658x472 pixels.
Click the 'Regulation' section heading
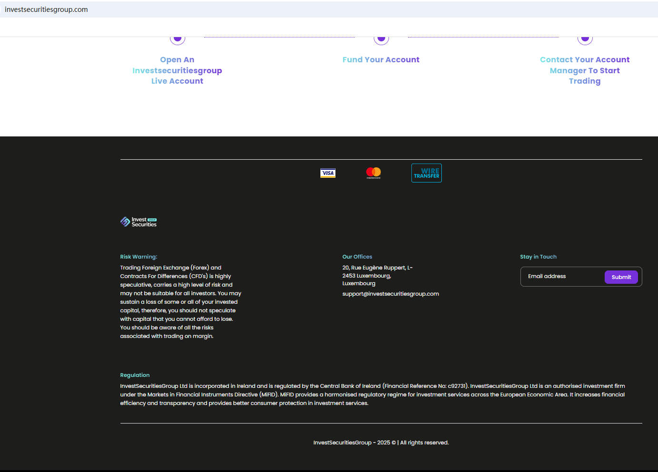tap(135, 375)
